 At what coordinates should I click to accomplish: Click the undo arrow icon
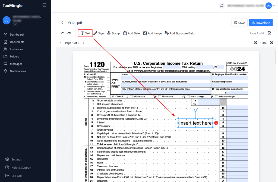click(63, 33)
